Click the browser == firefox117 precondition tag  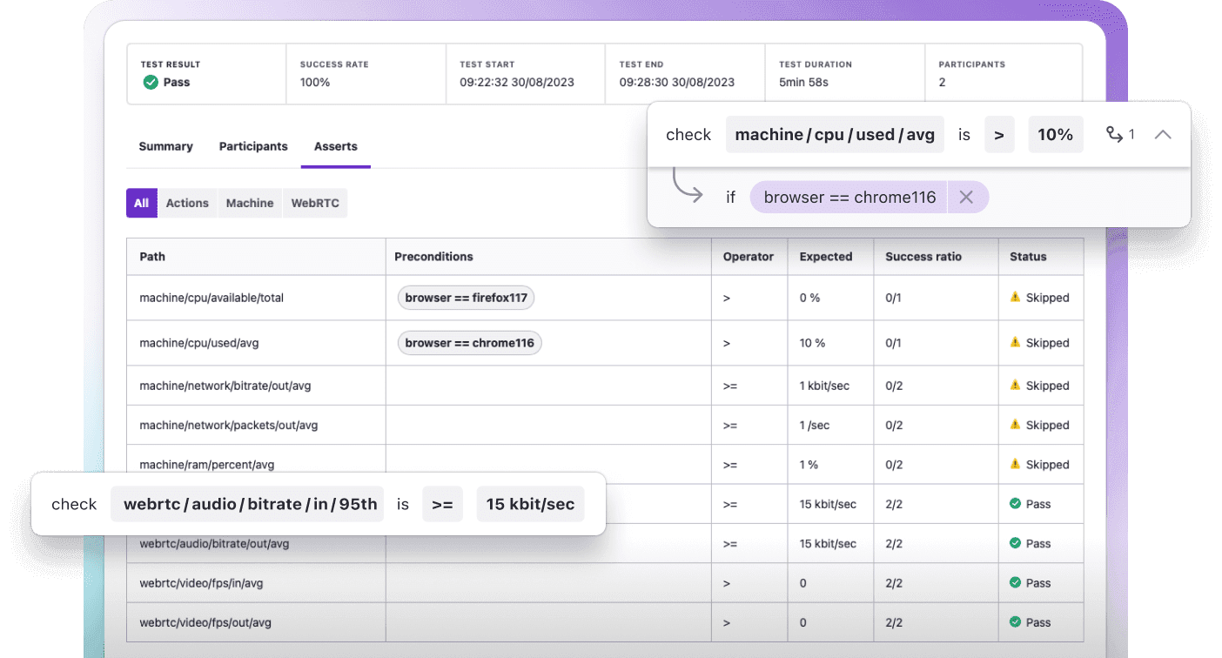coord(467,298)
